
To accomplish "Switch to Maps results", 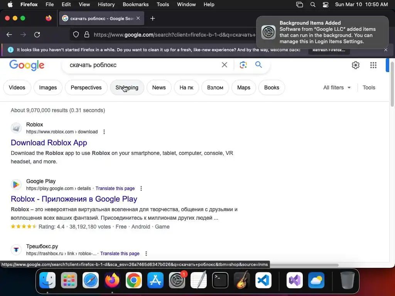I will [x=244, y=87].
